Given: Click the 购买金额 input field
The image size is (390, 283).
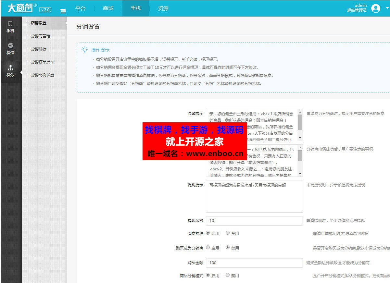Looking at the screenshot, I should point(254,263).
